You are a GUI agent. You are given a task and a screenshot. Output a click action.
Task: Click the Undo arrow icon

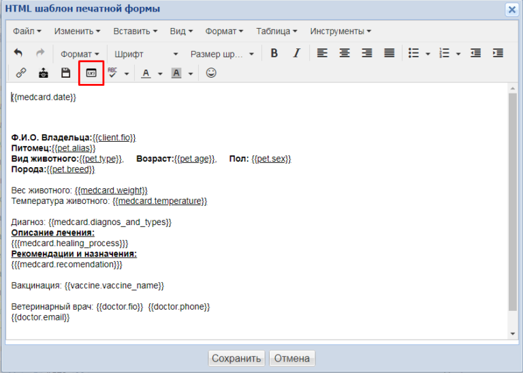[18, 53]
